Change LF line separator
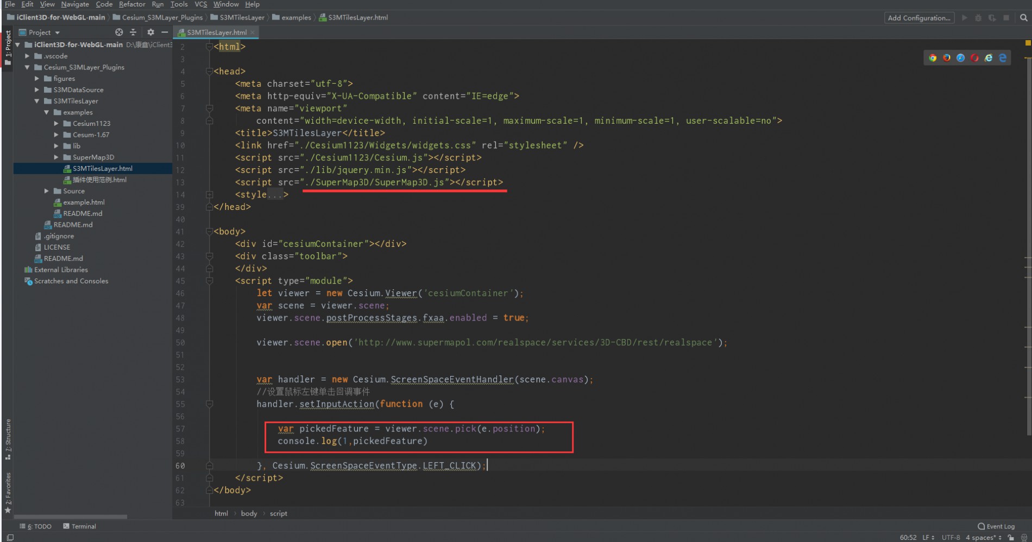Screen dimensions: 1032x542 pos(928,537)
